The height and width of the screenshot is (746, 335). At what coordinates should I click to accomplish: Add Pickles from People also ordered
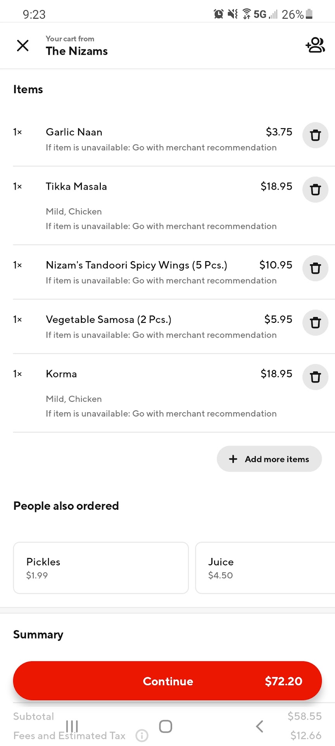[101, 568]
